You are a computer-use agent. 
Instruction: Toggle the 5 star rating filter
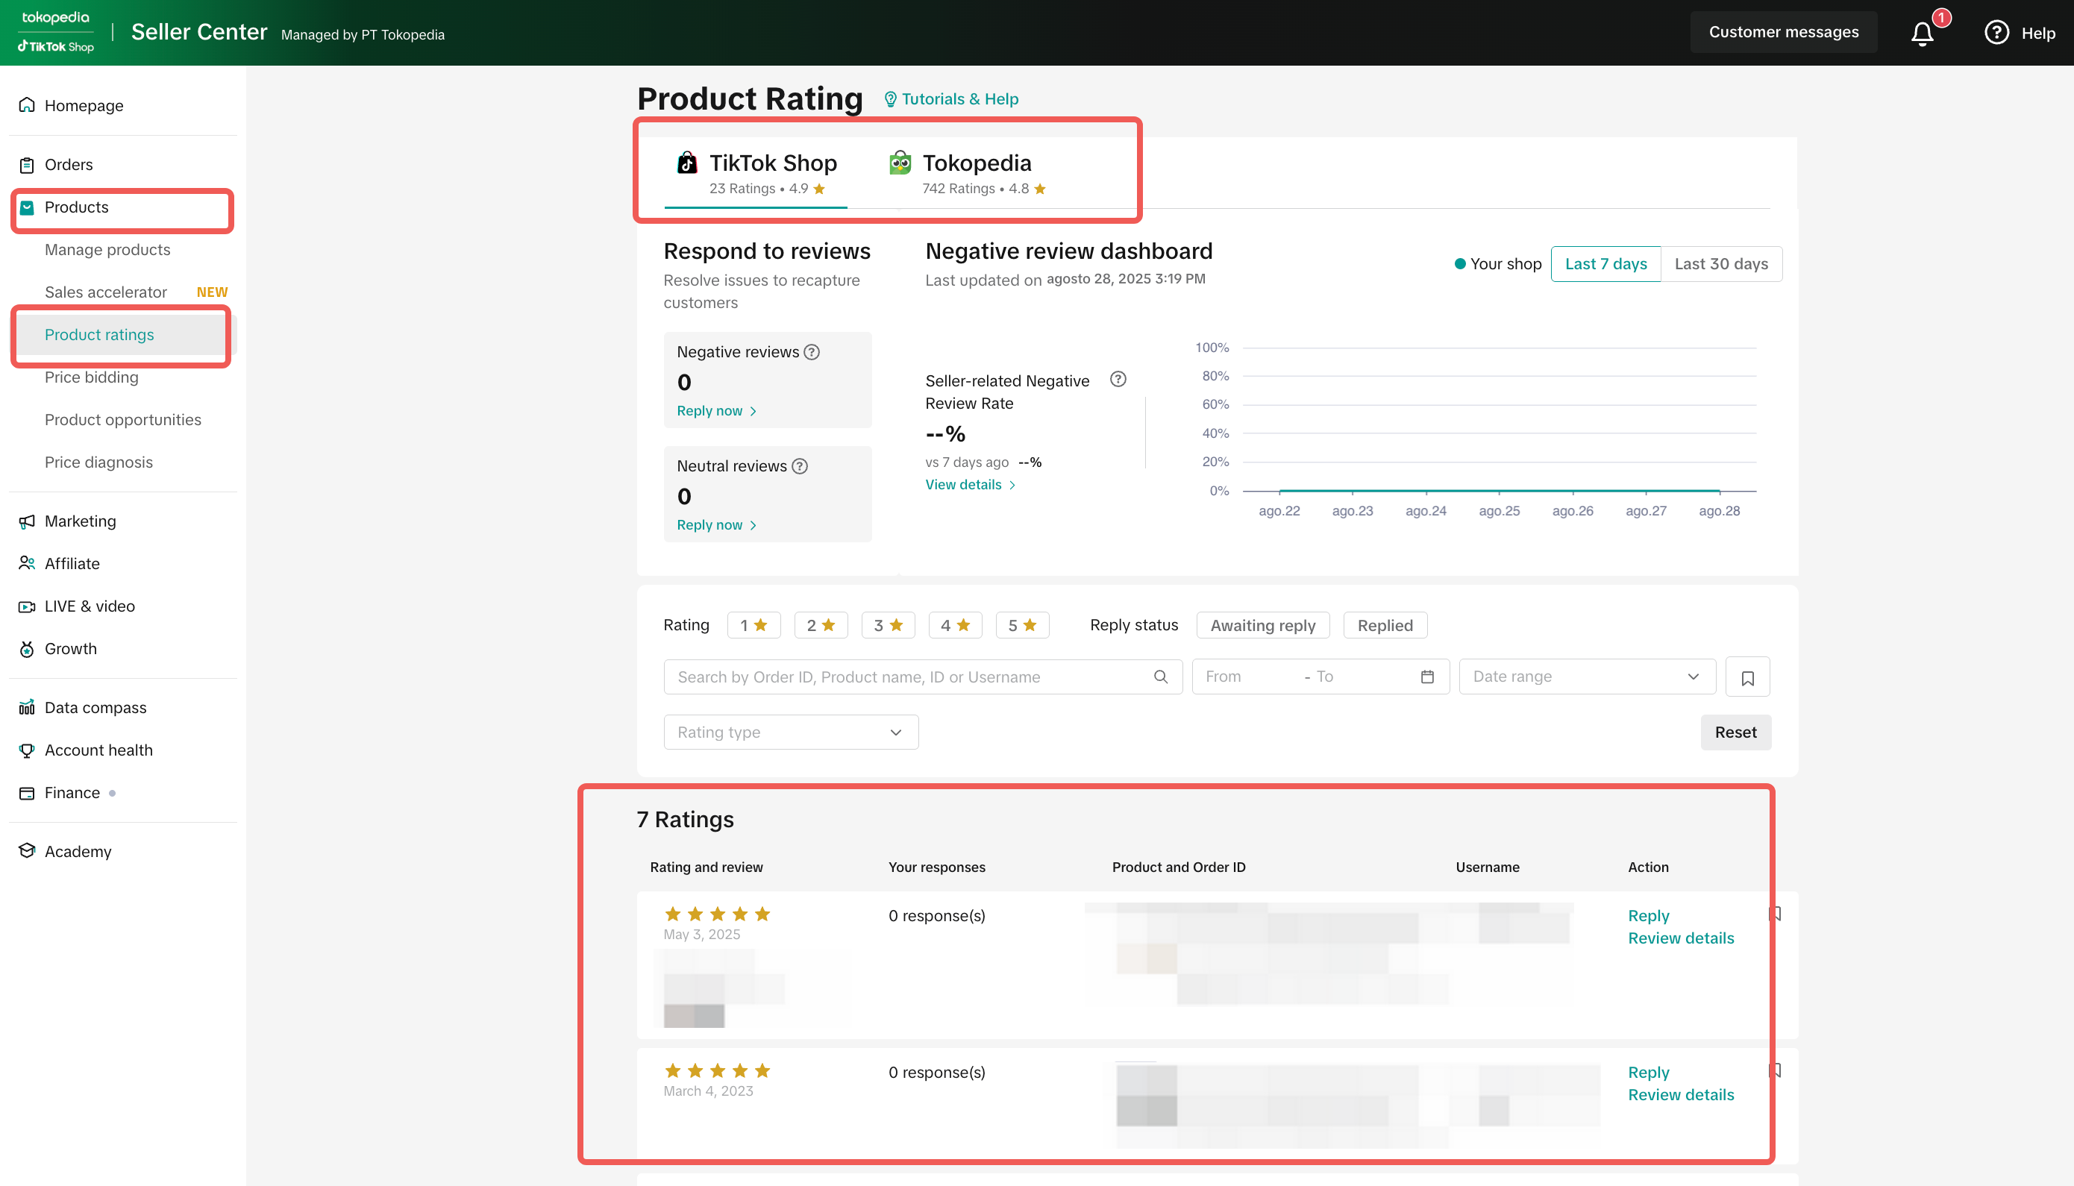[x=1021, y=625]
